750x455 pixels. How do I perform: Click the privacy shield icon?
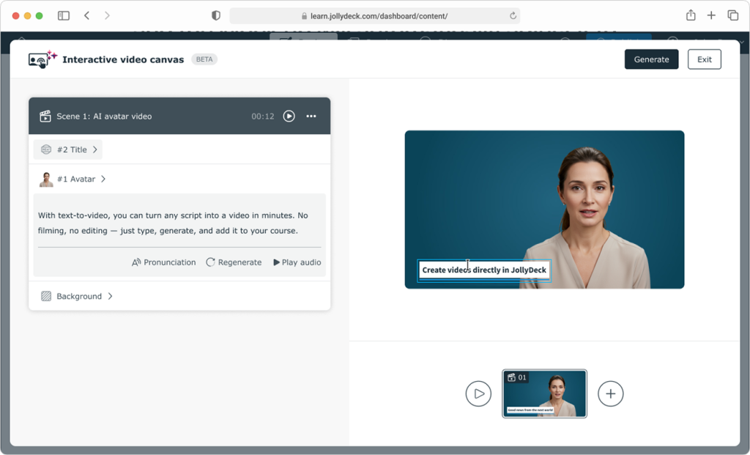pos(216,16)
